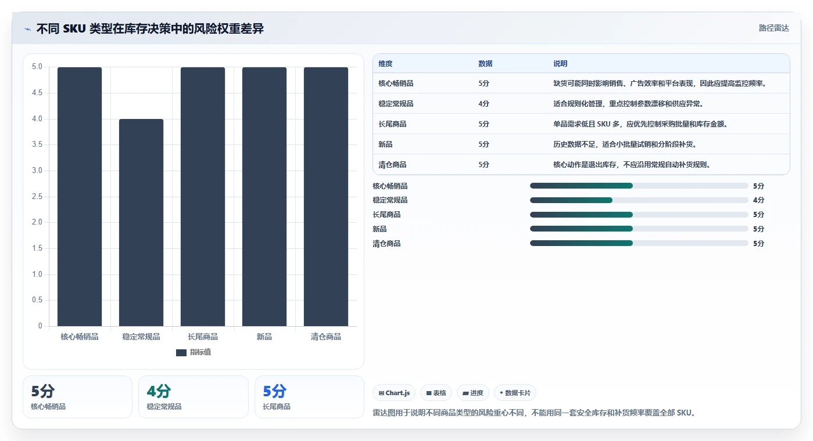Select the 核心畅销品 cell in the table
Viewport: 813px width, 441px height.
(x=396, y=84)
